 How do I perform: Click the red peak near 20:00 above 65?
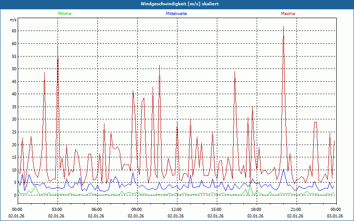point(283,27)
